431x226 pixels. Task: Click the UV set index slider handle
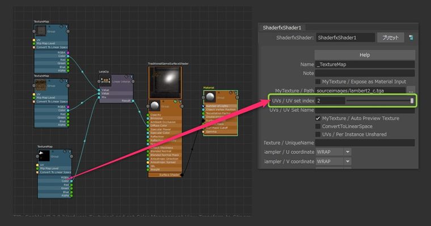(x=412, y=101)
